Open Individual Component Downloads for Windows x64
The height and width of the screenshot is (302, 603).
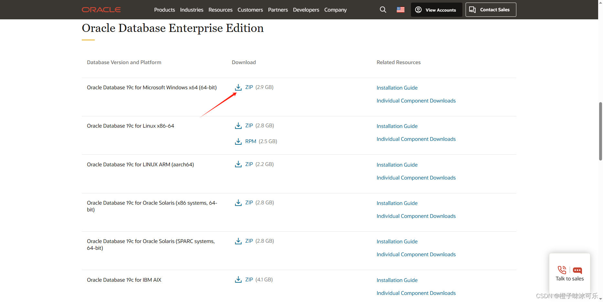click(x=416, y=101)
